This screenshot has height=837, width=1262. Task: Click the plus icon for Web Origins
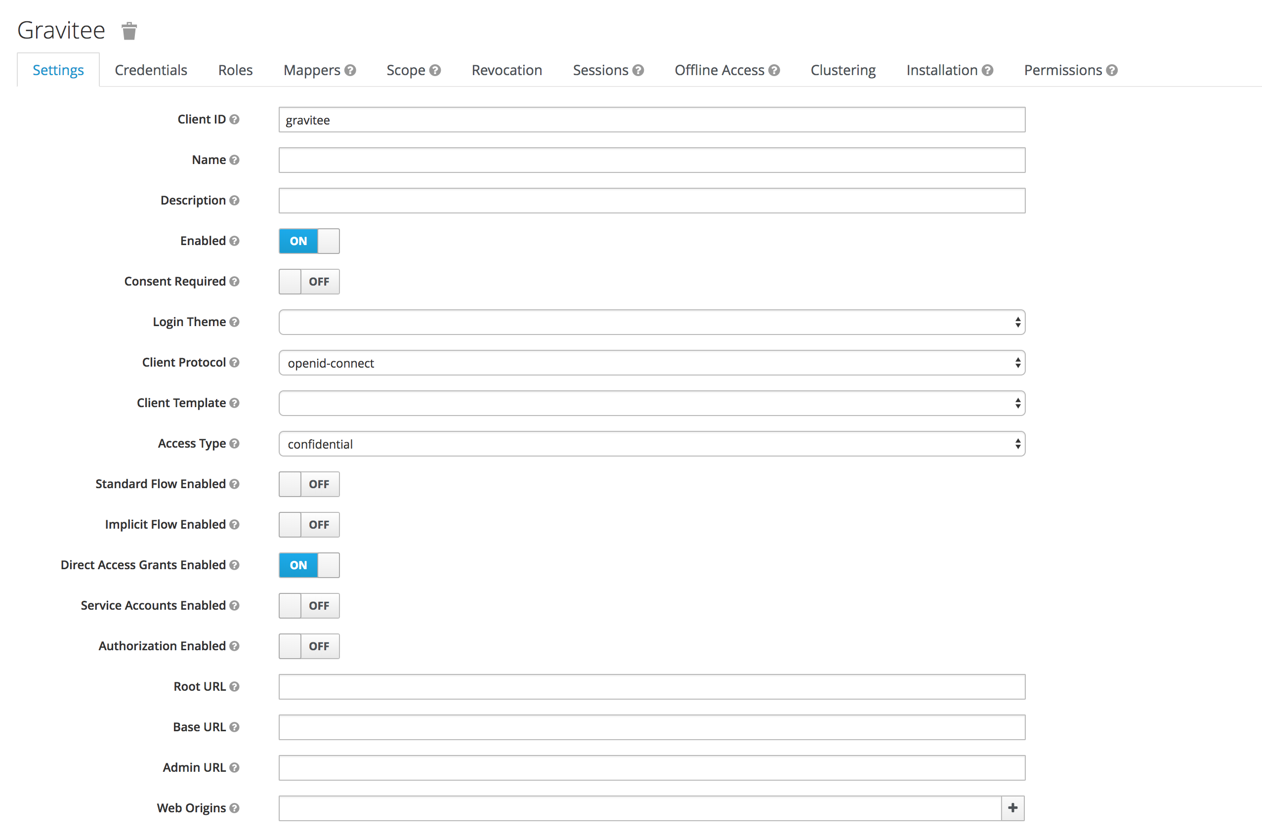tap(1012, 808)
